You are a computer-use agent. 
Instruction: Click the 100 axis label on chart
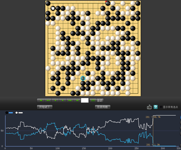click(58, 148)
